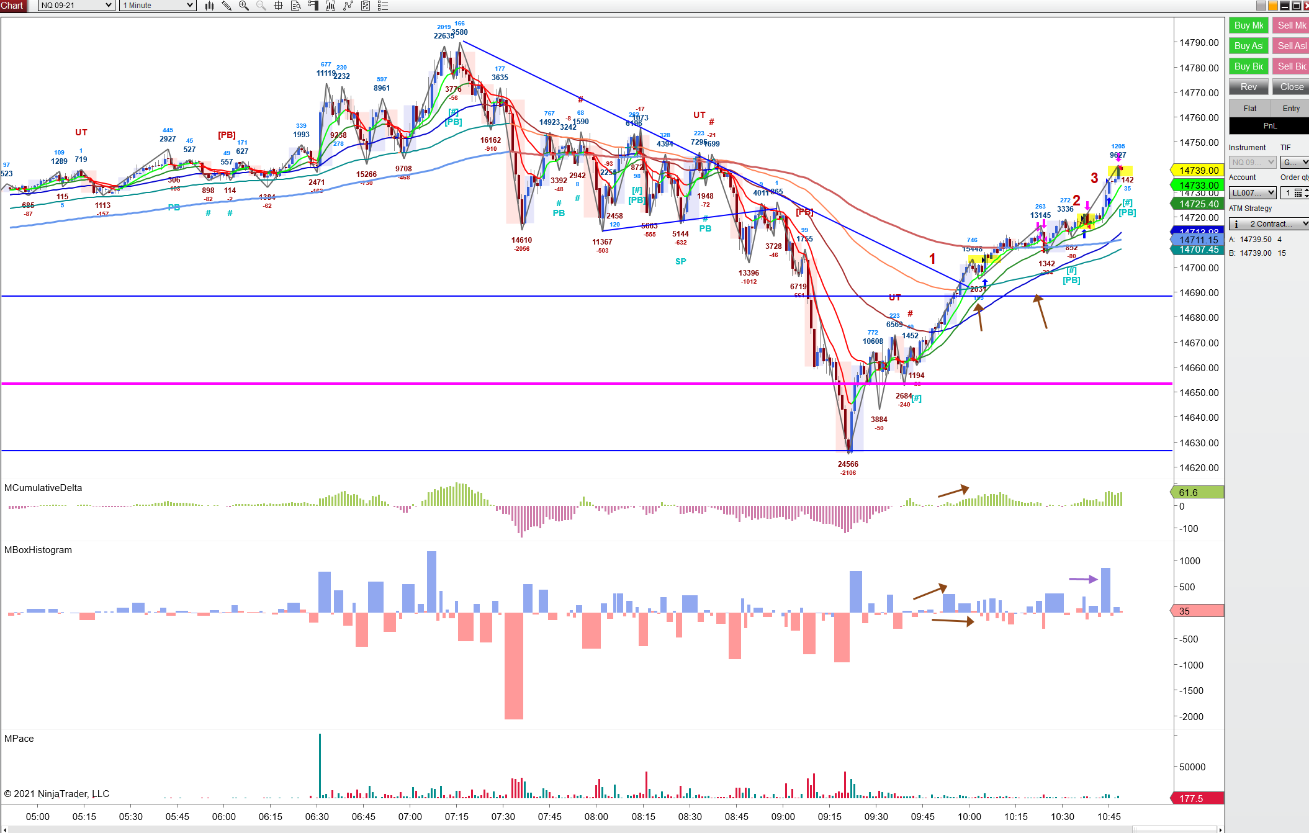Click the 61.6 cumulative delta value marker
Viewport: 1309px width, 833px height.
[1197, 492]
